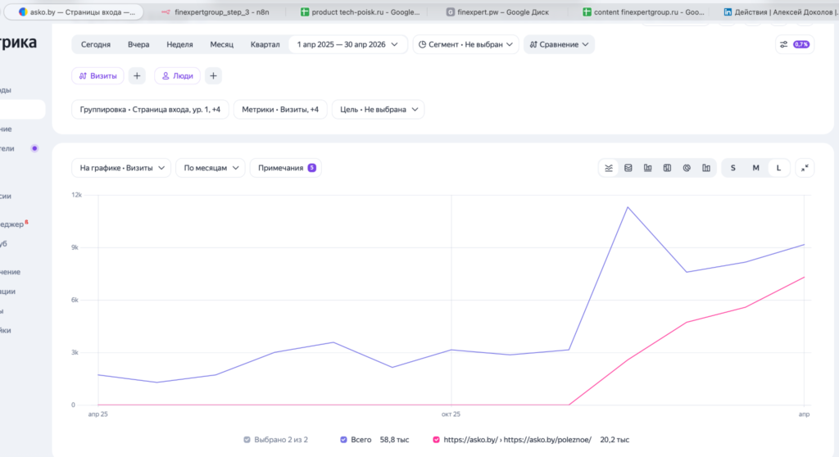
Task: Uncheck the Всего series checkbox
Action: pyautogui.click(x=343, y=440)
